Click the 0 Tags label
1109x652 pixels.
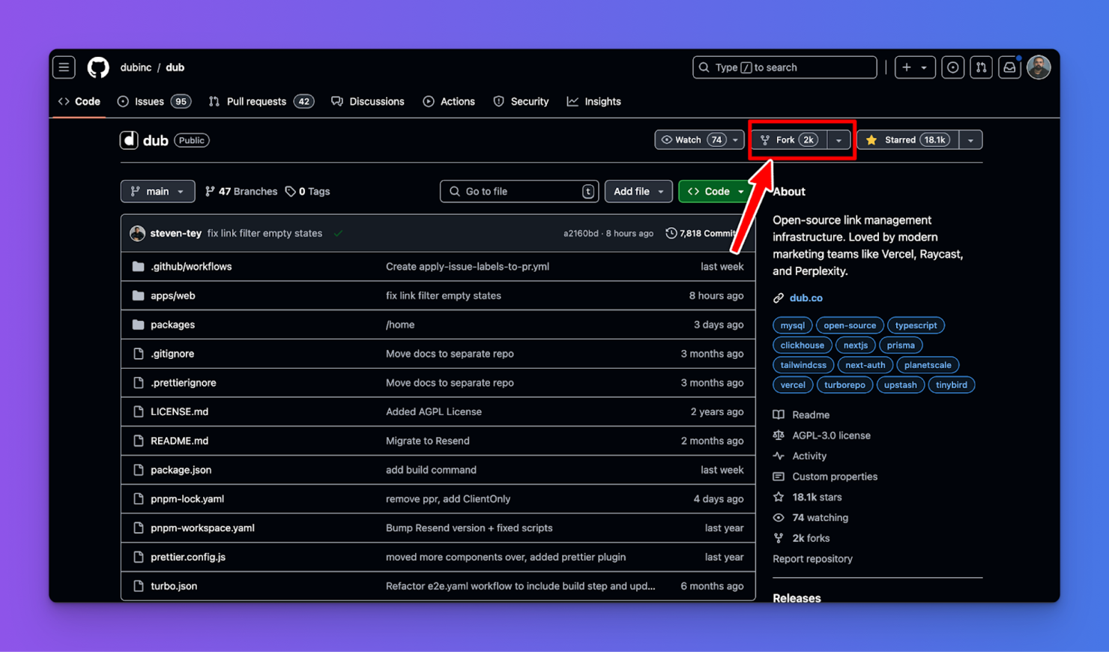coord(307,191)
